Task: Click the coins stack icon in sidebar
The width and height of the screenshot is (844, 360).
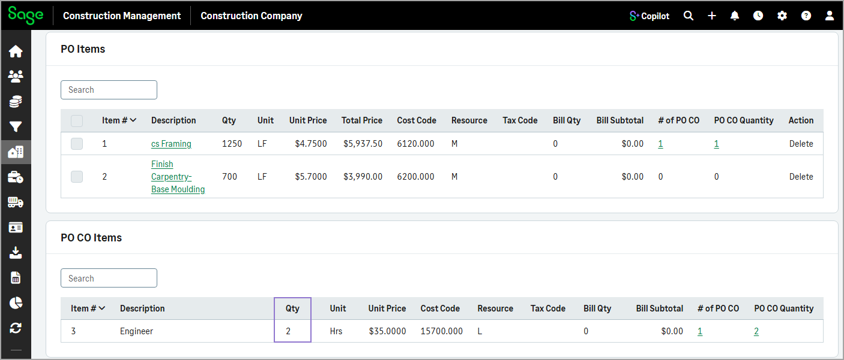Action: click(x=16, y=101)
